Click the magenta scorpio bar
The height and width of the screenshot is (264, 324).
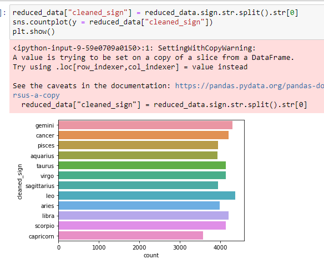coord(142,226)
